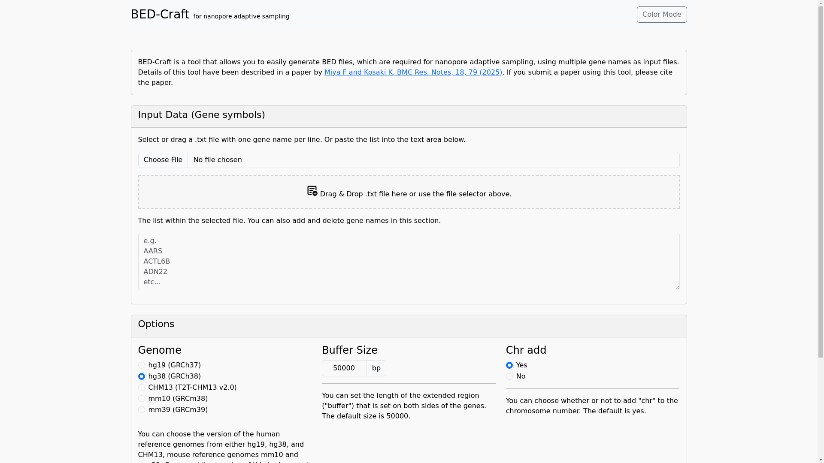
Task: Click the 'Chr add' heading
Action: 526,350
